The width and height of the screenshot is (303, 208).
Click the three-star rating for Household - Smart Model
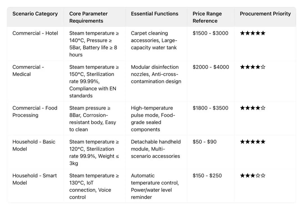point(252,176)
